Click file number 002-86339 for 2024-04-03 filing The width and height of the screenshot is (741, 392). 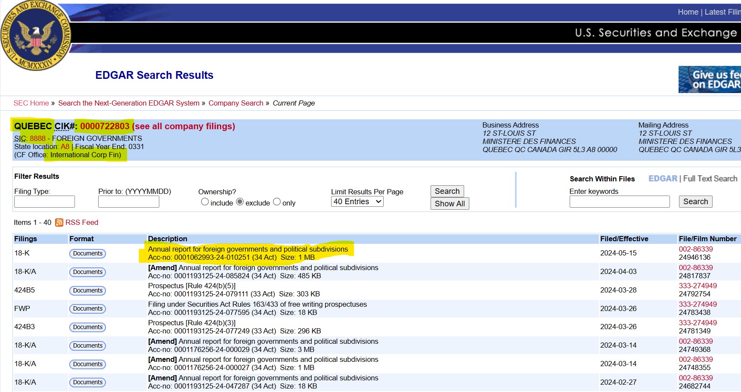point(696,268)
